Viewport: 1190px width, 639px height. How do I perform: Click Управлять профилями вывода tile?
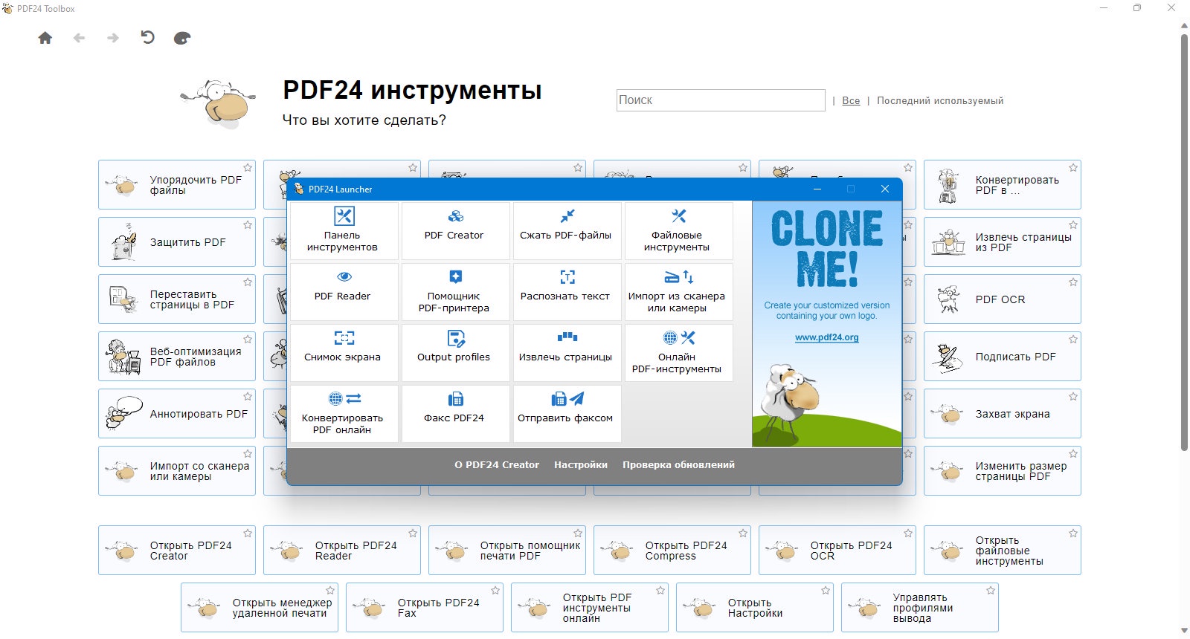[920, 608]
